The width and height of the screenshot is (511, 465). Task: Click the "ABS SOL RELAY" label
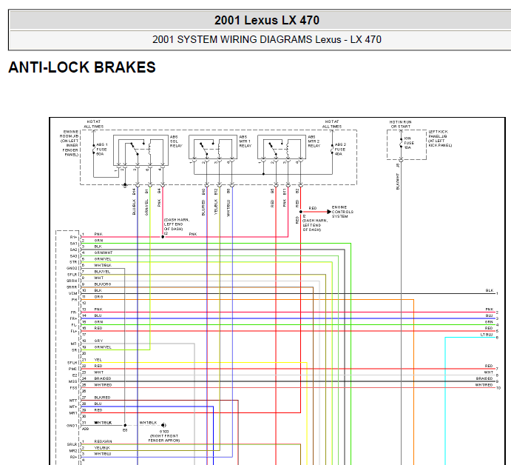(176, 141)
